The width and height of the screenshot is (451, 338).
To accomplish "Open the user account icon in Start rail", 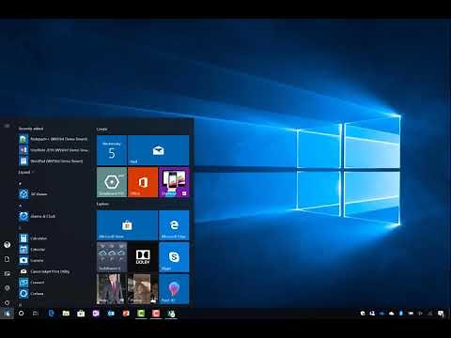I will tap(8, 245).
